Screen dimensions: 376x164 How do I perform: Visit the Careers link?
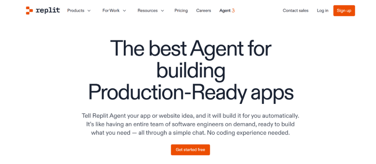pyautogui.click(x=203, y=11)
